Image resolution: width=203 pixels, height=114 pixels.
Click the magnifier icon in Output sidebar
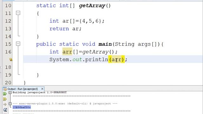pos(5,110)
